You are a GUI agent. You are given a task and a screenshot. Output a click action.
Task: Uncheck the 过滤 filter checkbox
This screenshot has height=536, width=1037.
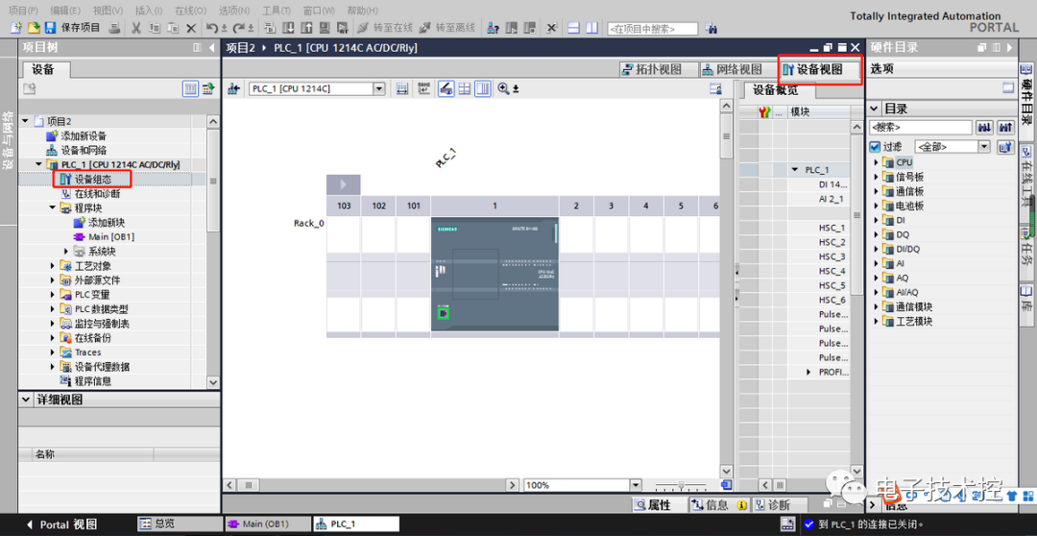coord(875,147)
